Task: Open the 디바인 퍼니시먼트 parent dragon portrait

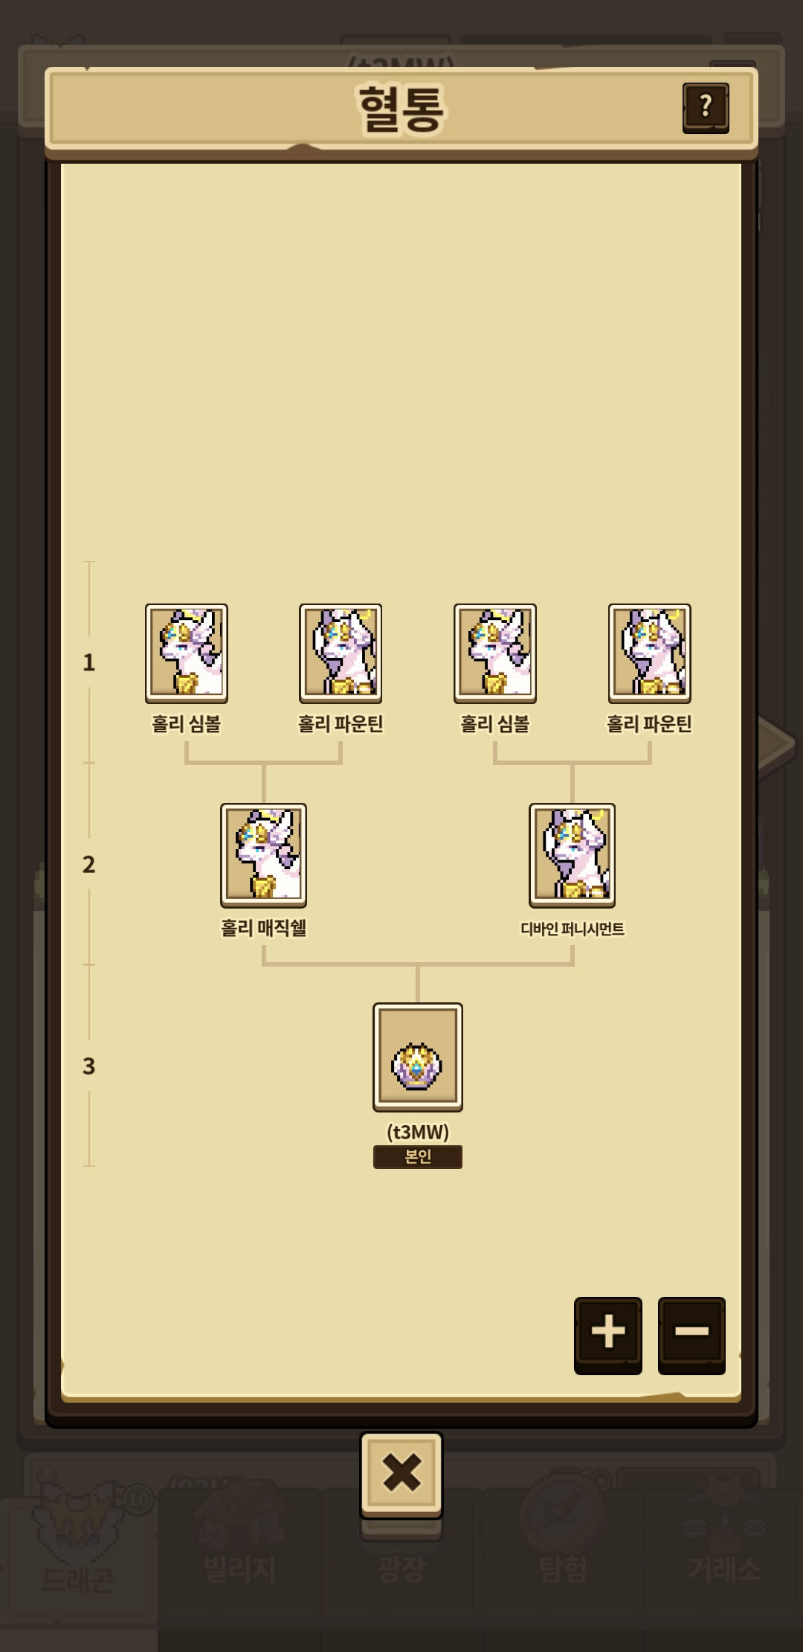Action: click(x=572, y=855)
